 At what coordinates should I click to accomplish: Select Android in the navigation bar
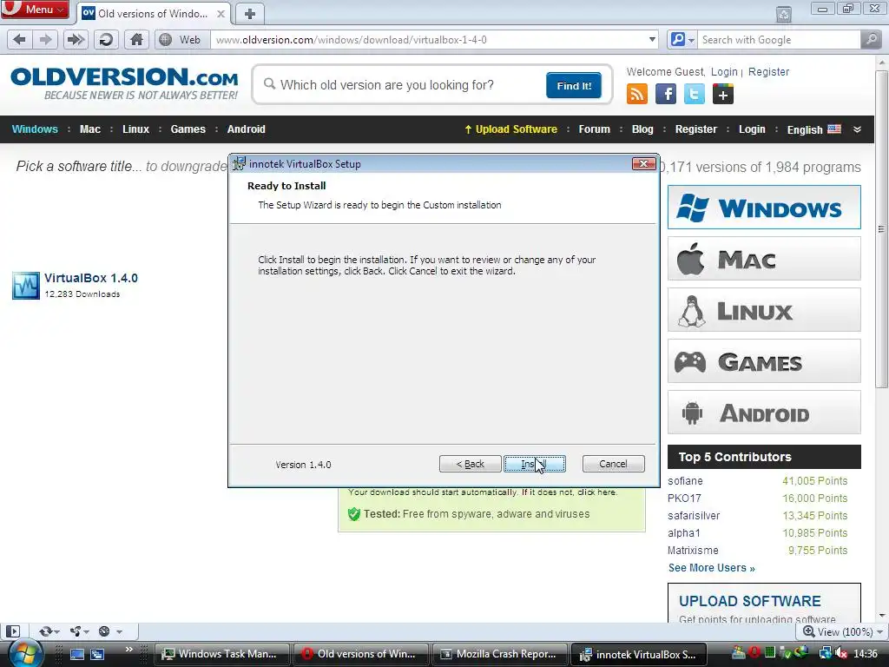(246, 129)
